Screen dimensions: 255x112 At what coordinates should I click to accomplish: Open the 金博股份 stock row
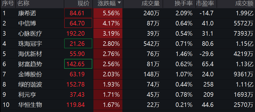click(127, 74)
